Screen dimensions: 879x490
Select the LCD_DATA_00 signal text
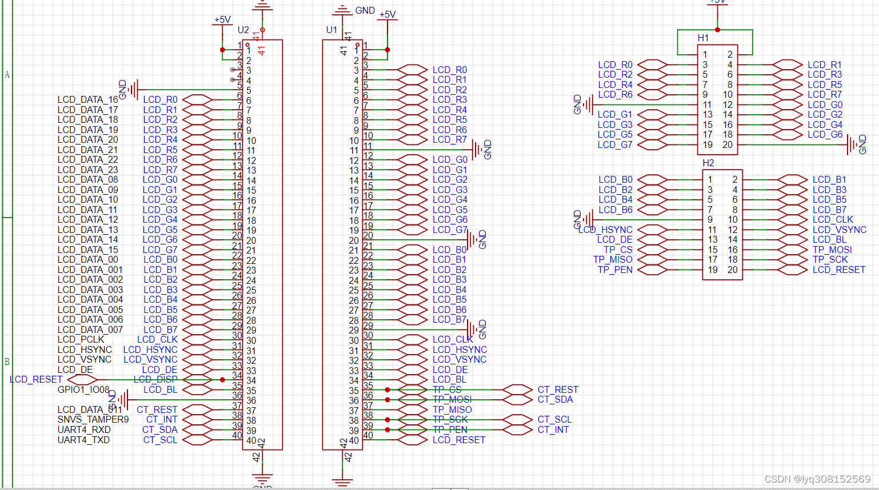88,259
